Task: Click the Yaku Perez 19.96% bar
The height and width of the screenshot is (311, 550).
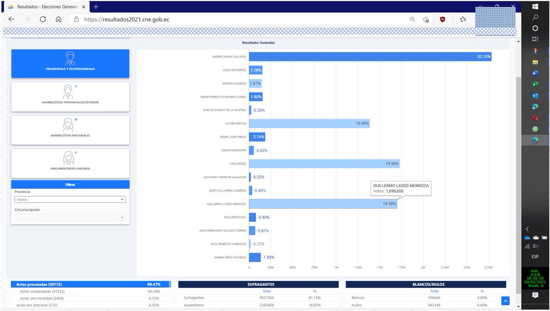Action: [x=324, y=163]
